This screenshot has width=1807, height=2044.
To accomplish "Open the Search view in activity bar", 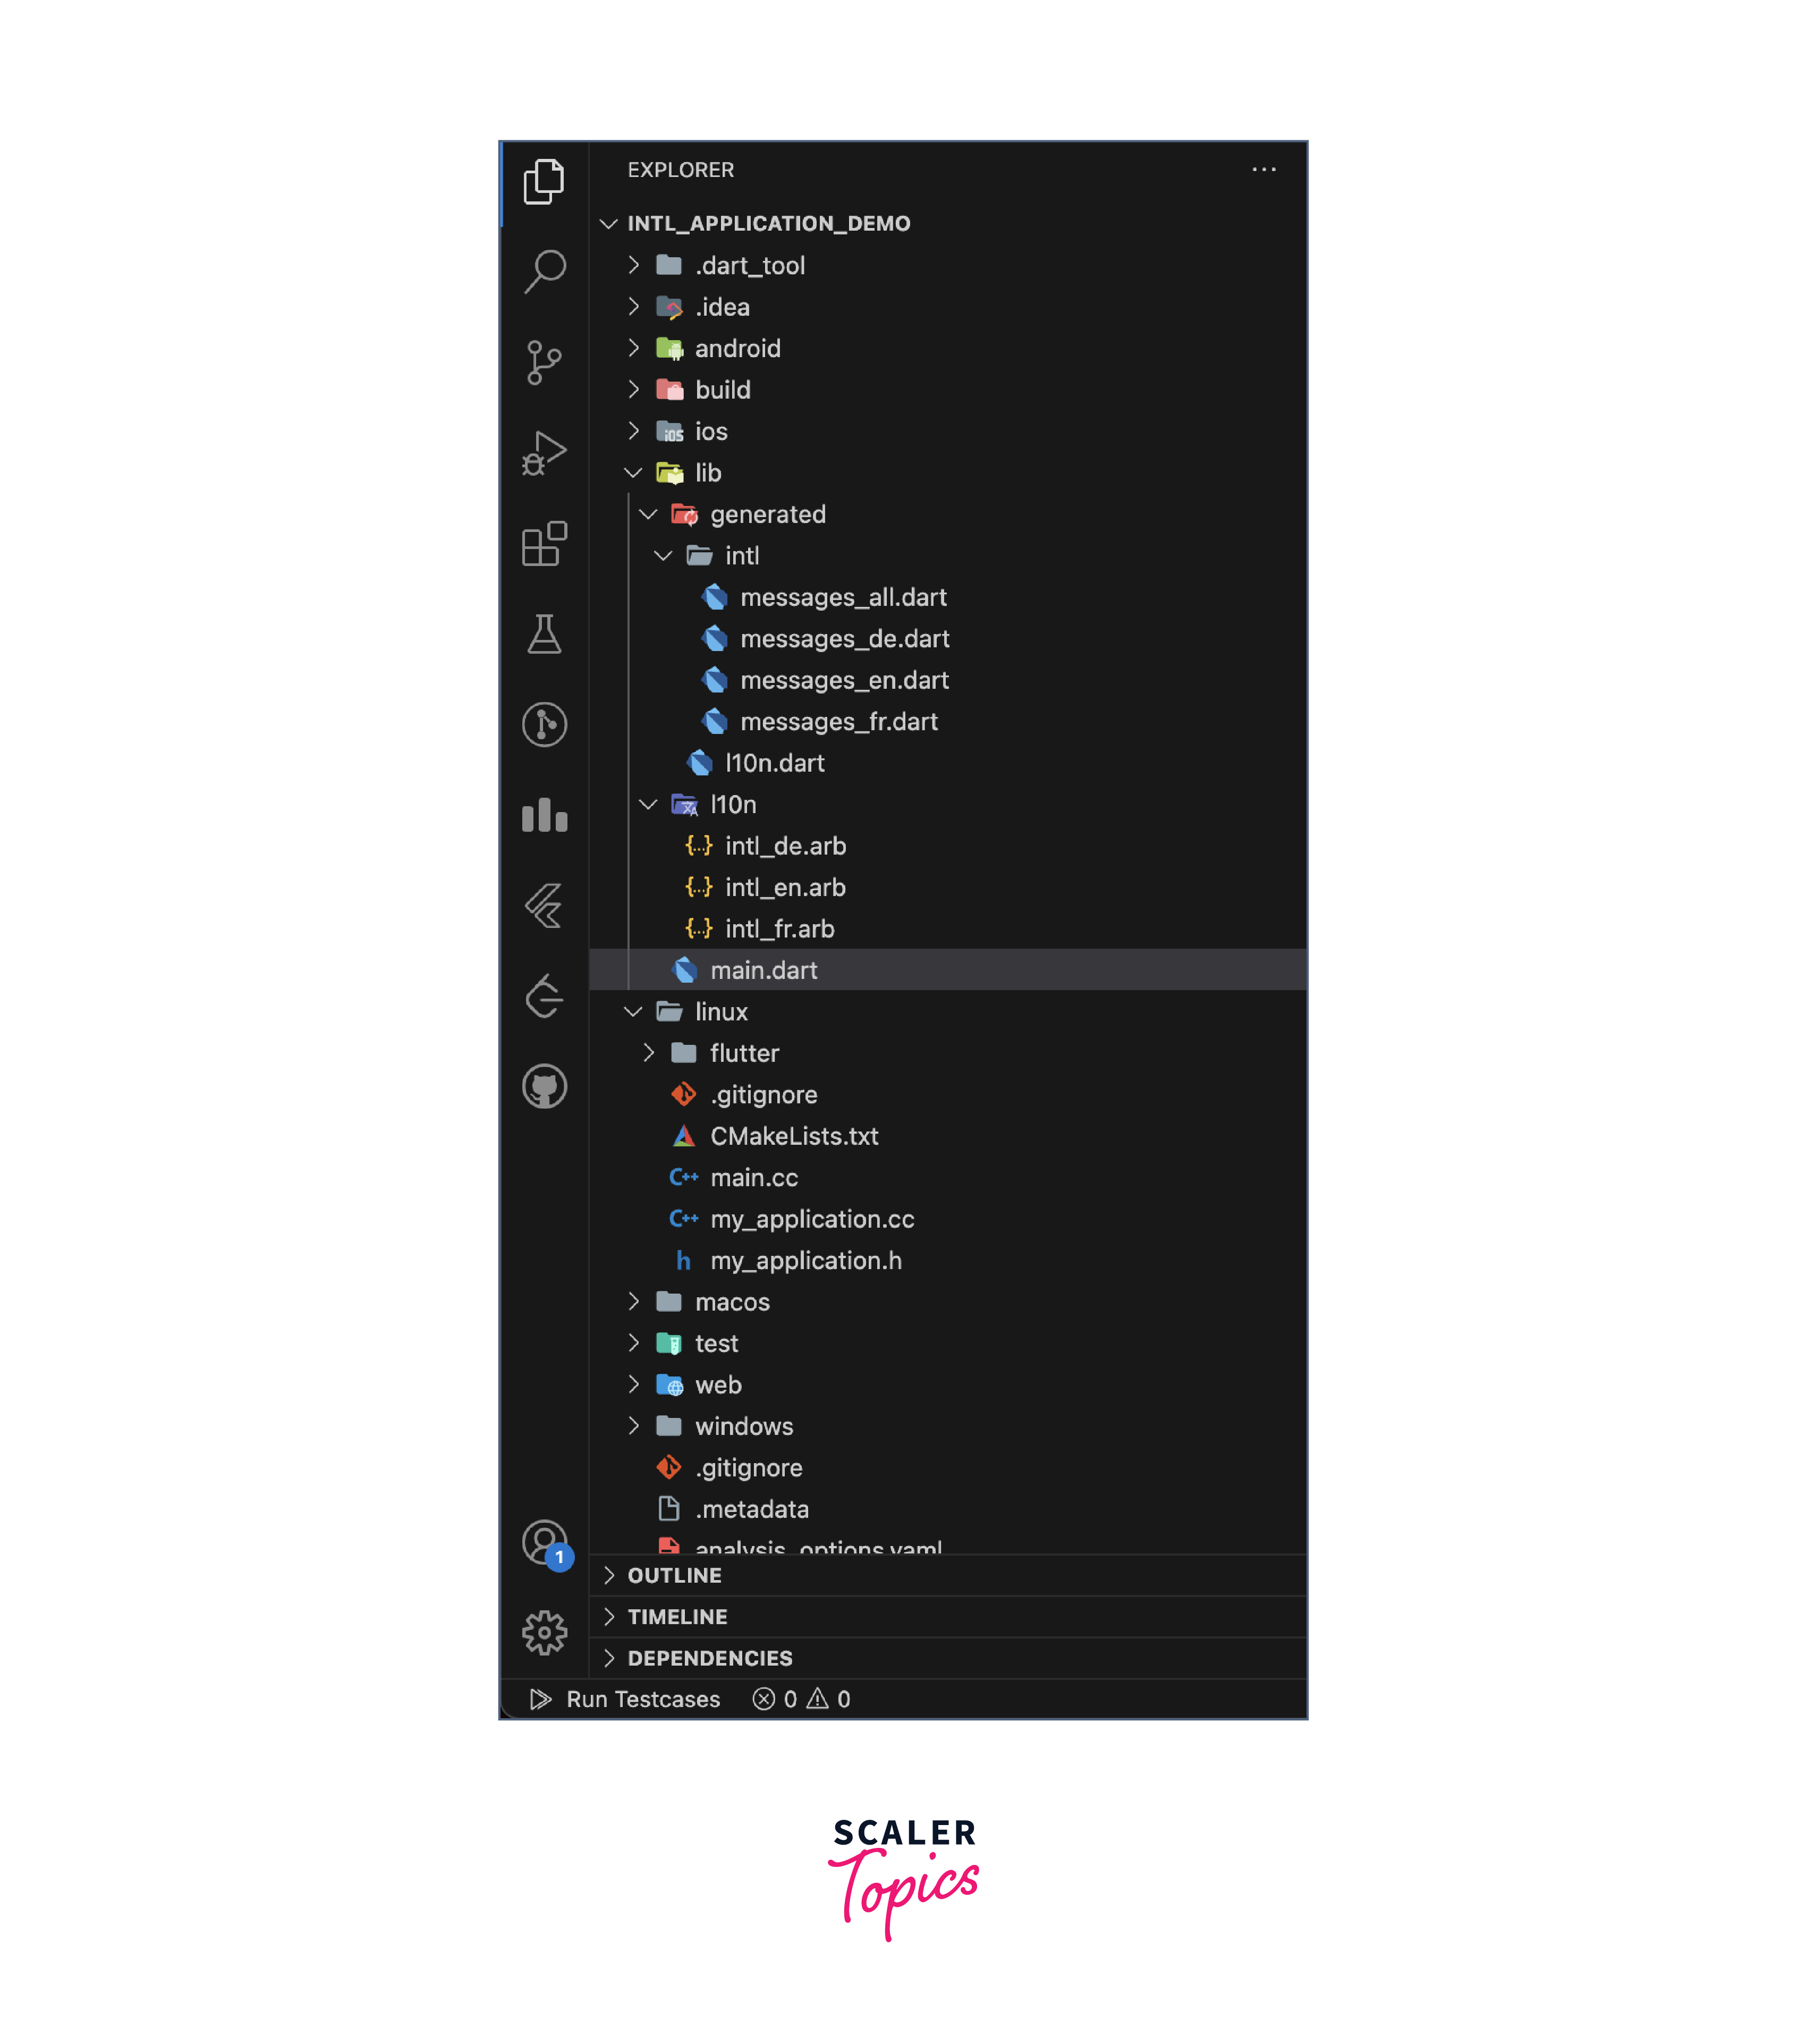I will click(x=544, y=271).
